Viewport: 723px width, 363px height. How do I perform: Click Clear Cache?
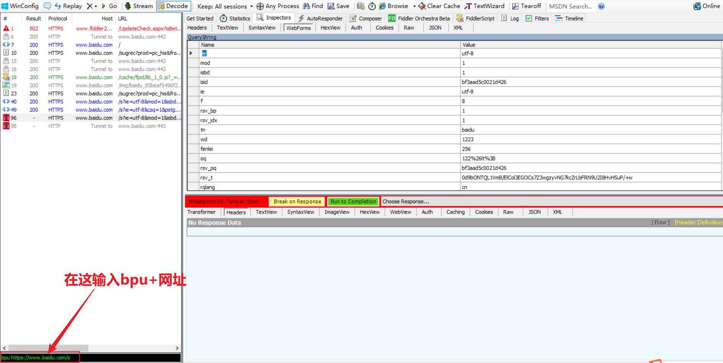[439, 6]
